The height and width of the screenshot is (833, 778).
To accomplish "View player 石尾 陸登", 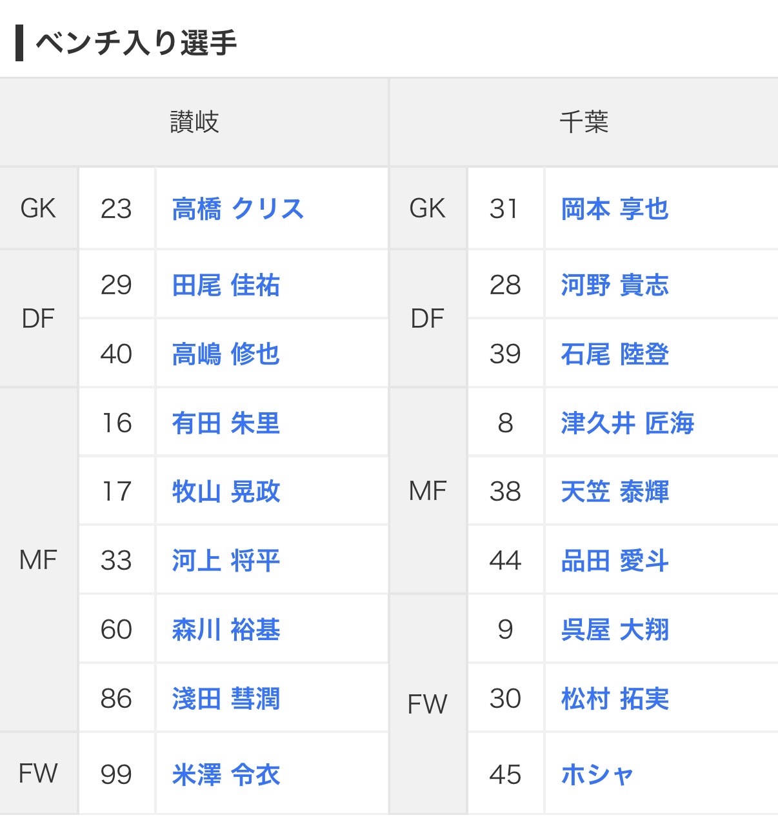I will [x=615, y=354].
